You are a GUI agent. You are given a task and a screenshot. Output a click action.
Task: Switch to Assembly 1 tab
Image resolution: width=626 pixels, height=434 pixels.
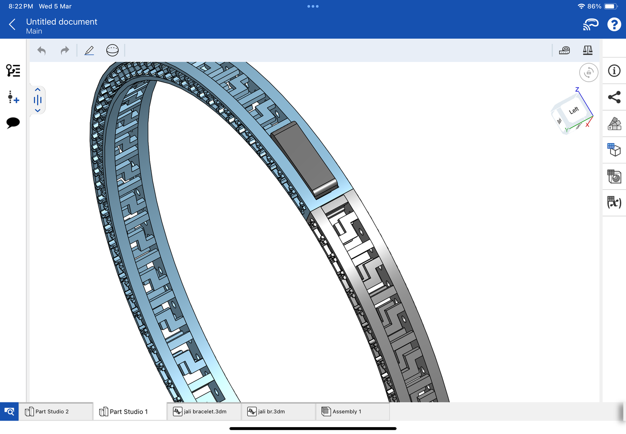coord(347,412)
